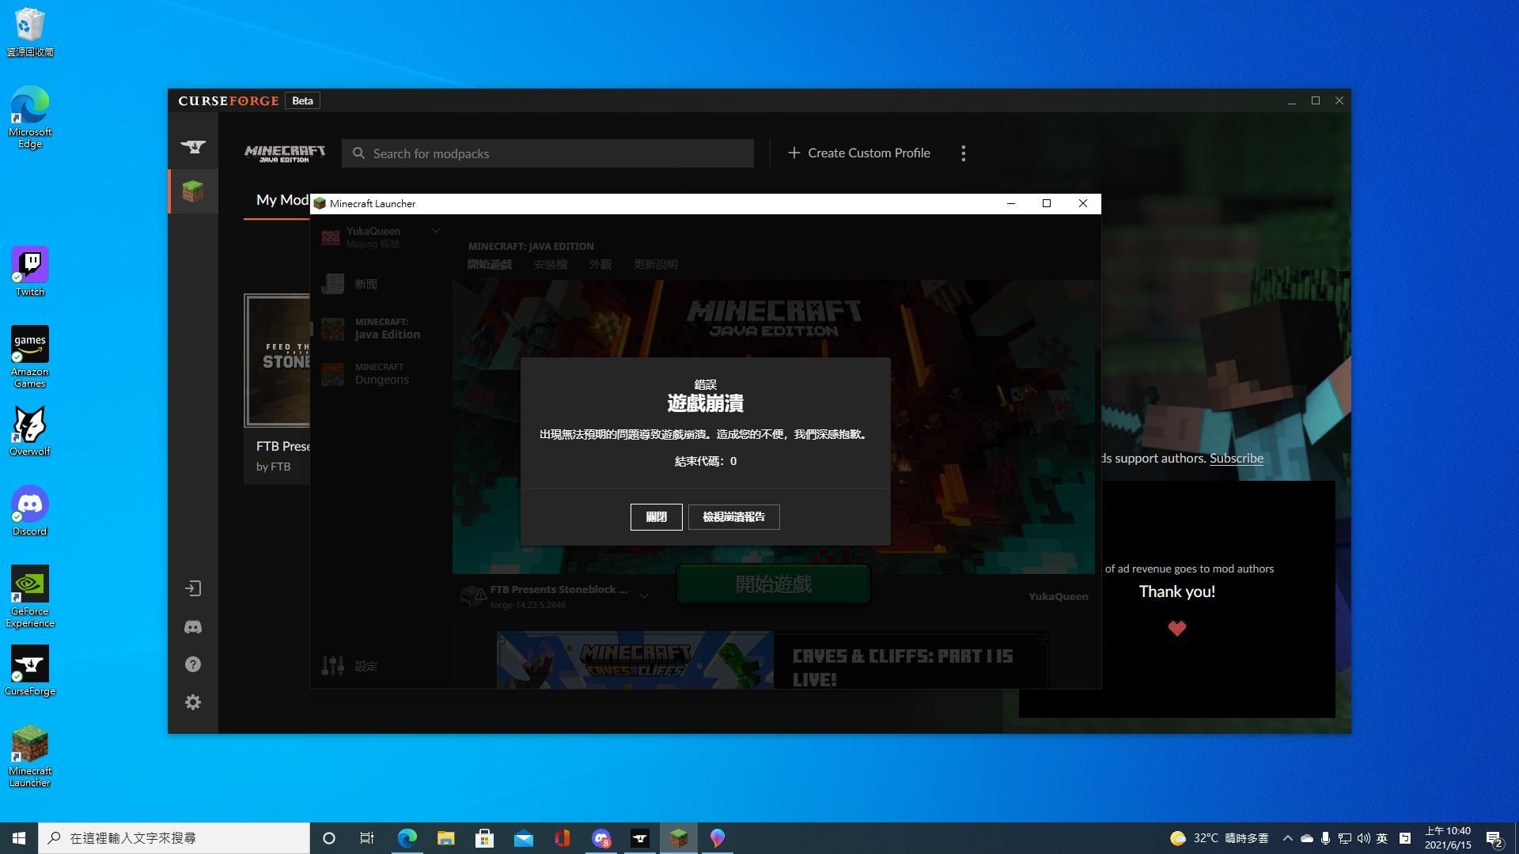This screenshot has height=854, width=1519.
Task: Open Recycle Bin desktop icon
Action: pos(29,32)
